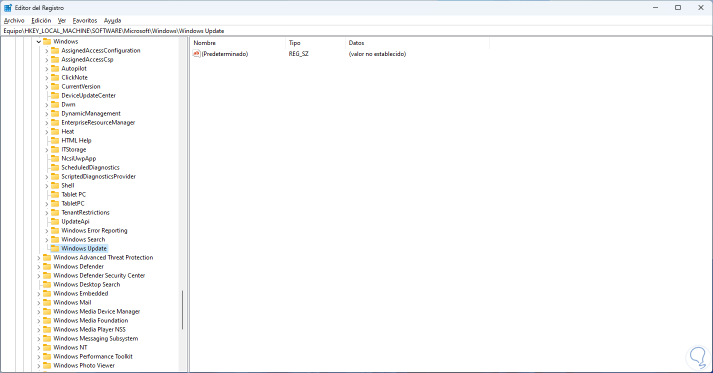
Task: Click the folder icon beside Windows Defender
Action: pos(47,266)
